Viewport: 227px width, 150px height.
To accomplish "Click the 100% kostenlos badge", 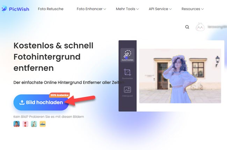I will [x=59, y=95].
